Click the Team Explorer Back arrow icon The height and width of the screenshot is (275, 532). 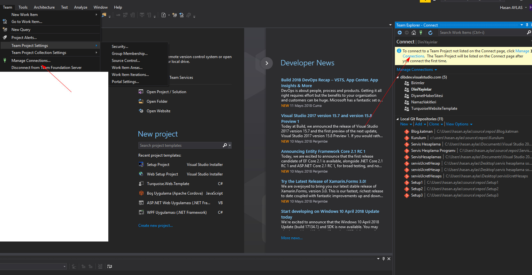click(400, 33)
